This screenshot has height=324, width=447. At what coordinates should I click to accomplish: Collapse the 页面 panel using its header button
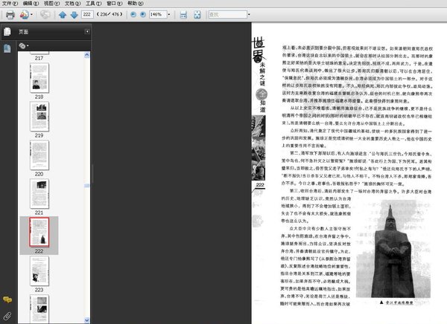click(x=87, y=31)
